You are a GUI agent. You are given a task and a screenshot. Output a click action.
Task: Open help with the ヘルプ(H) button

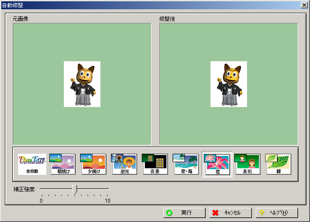[x=277, y=213]
